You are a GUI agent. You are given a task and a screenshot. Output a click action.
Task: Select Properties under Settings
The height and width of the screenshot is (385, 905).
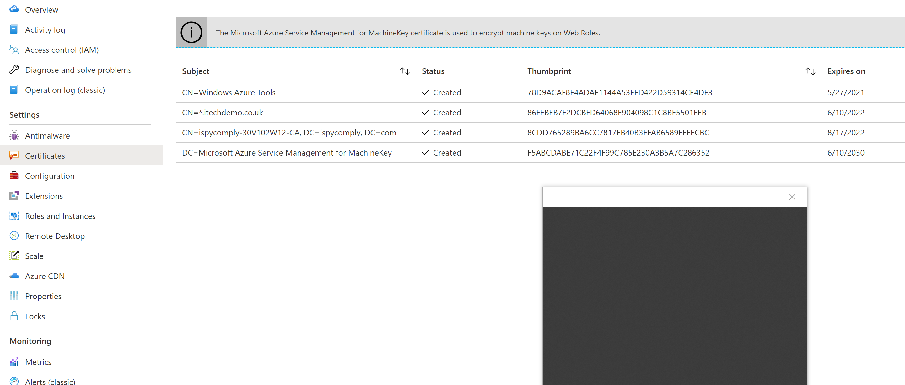(43, 296)
